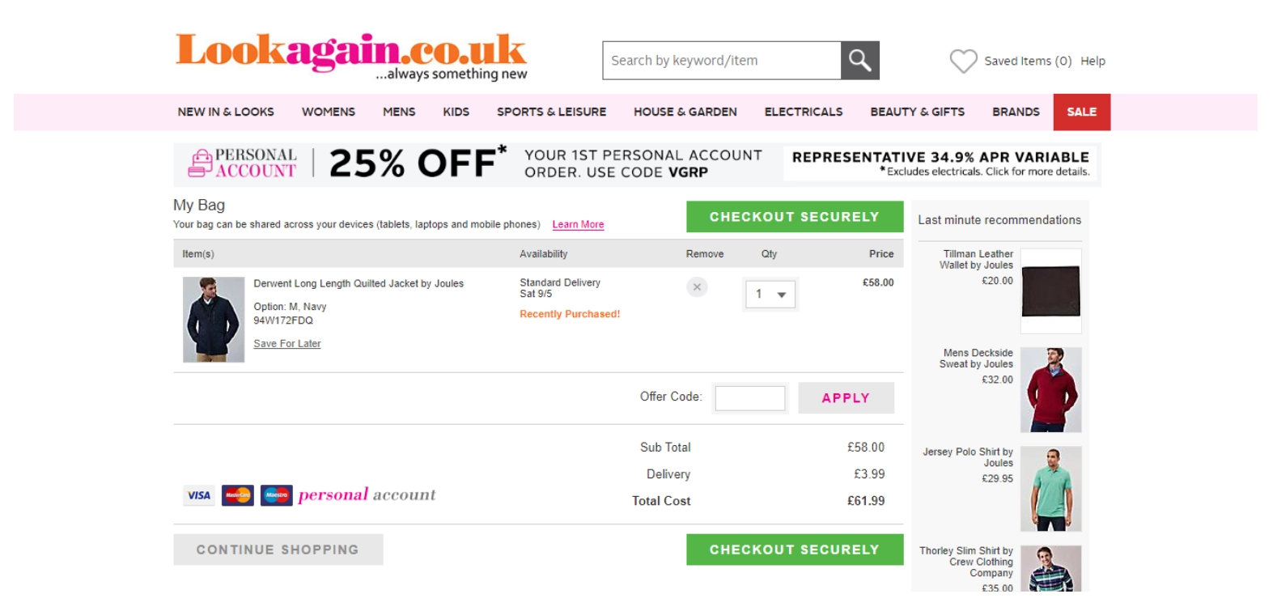1277x611 pixels.
Task: Open the quantity dropdown for the jacket
Action: (x=770, y=294)
